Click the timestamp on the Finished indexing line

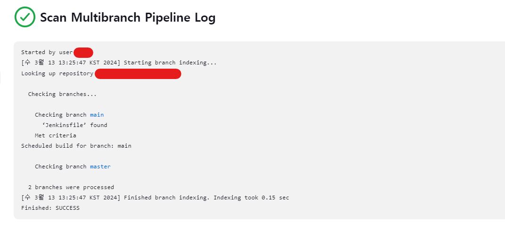pos(71,198)
